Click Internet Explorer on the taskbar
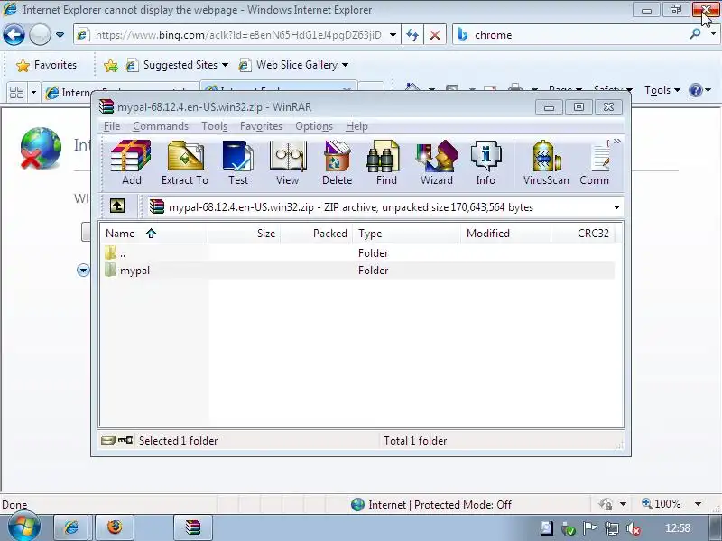Image resolution: width=722 pixels, height=541 pixels. click(x=71, y=527)
